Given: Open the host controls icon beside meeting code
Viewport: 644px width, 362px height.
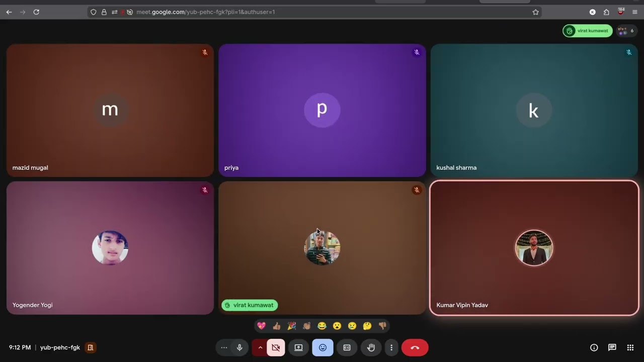Looking at the screenshot, I should point(91,347).
